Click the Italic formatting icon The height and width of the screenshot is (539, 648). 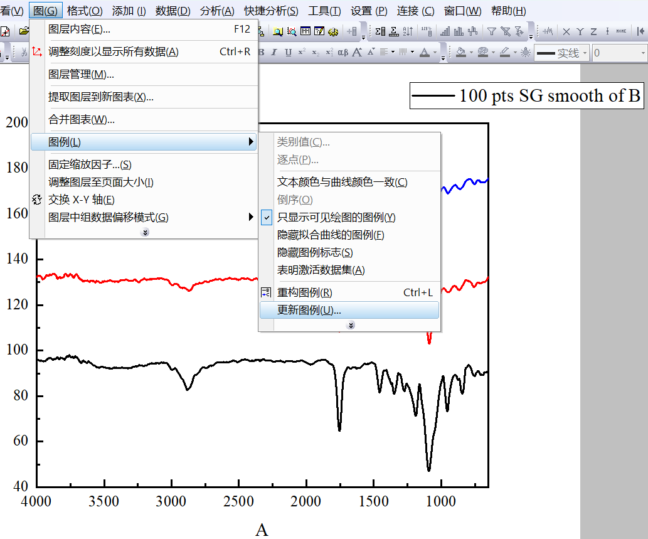click(x=274, y=53)
